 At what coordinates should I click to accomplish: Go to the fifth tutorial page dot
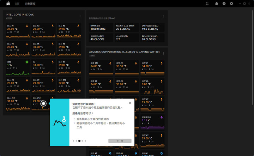click(x=85, y=141)
